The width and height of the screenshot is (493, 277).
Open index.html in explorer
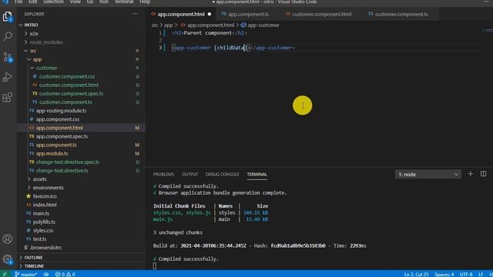45,205
